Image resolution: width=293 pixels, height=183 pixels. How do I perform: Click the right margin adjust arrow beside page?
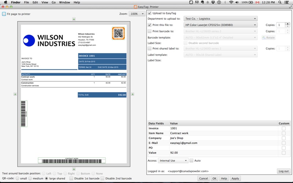click(x=133, y=94)
